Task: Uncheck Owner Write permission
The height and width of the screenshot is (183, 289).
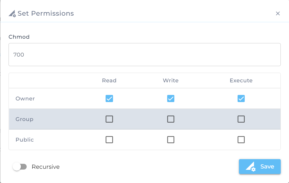Action: coord(171,98)
